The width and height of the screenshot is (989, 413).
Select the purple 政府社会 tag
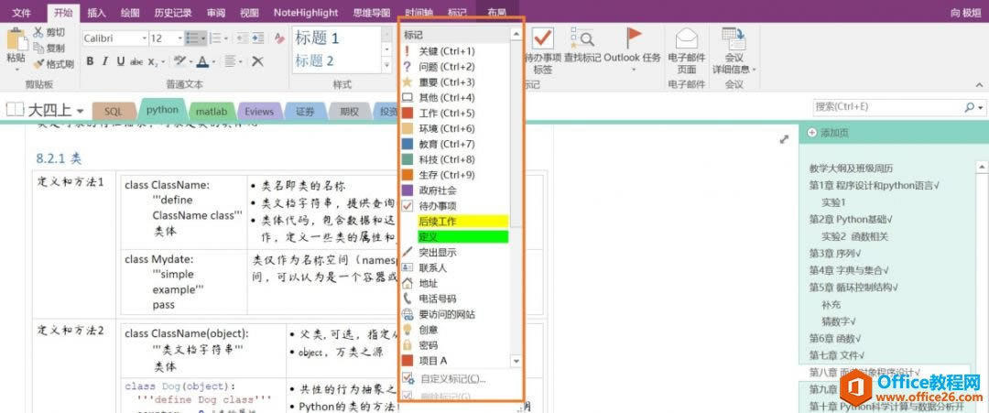click(x=455, y=190)
